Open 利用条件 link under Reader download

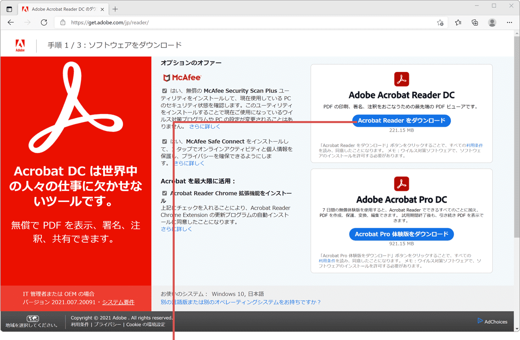474,145
